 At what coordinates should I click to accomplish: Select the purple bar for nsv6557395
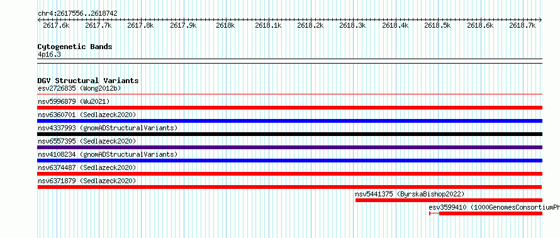(290, 147)
